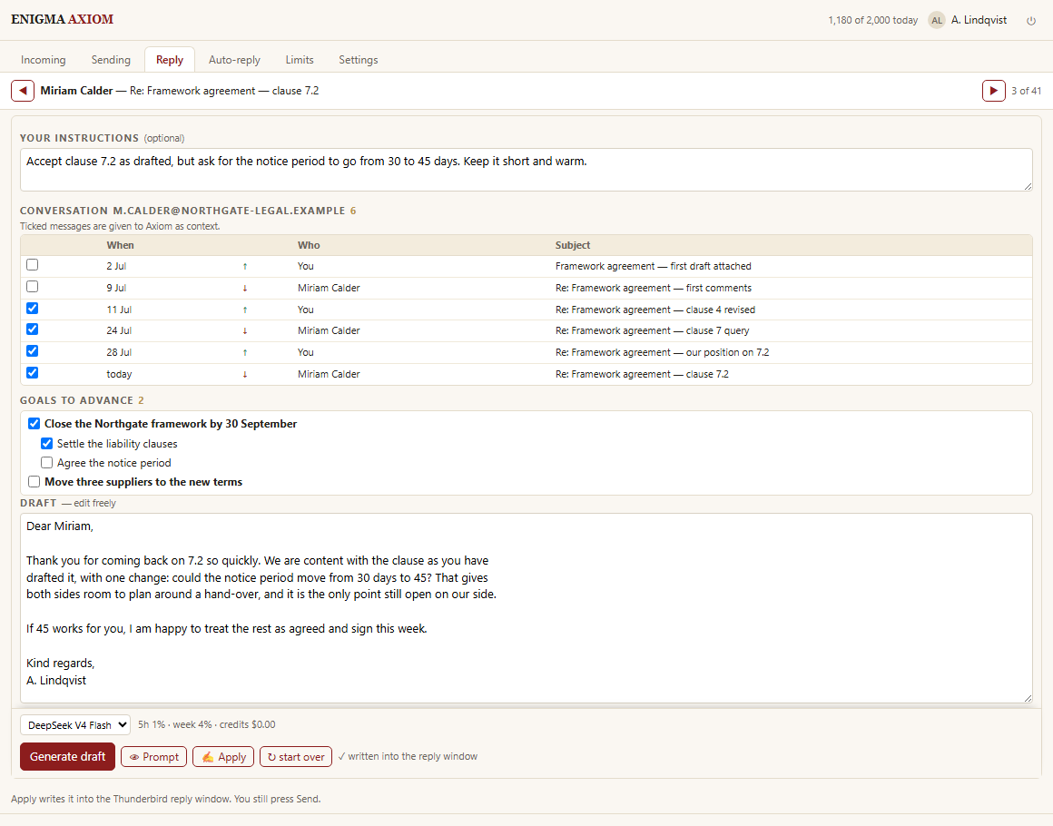Click "5h 1% · week 4% · credits $0.00" usage text
This screenshot has width=1053, height=826.
(207, 724)
